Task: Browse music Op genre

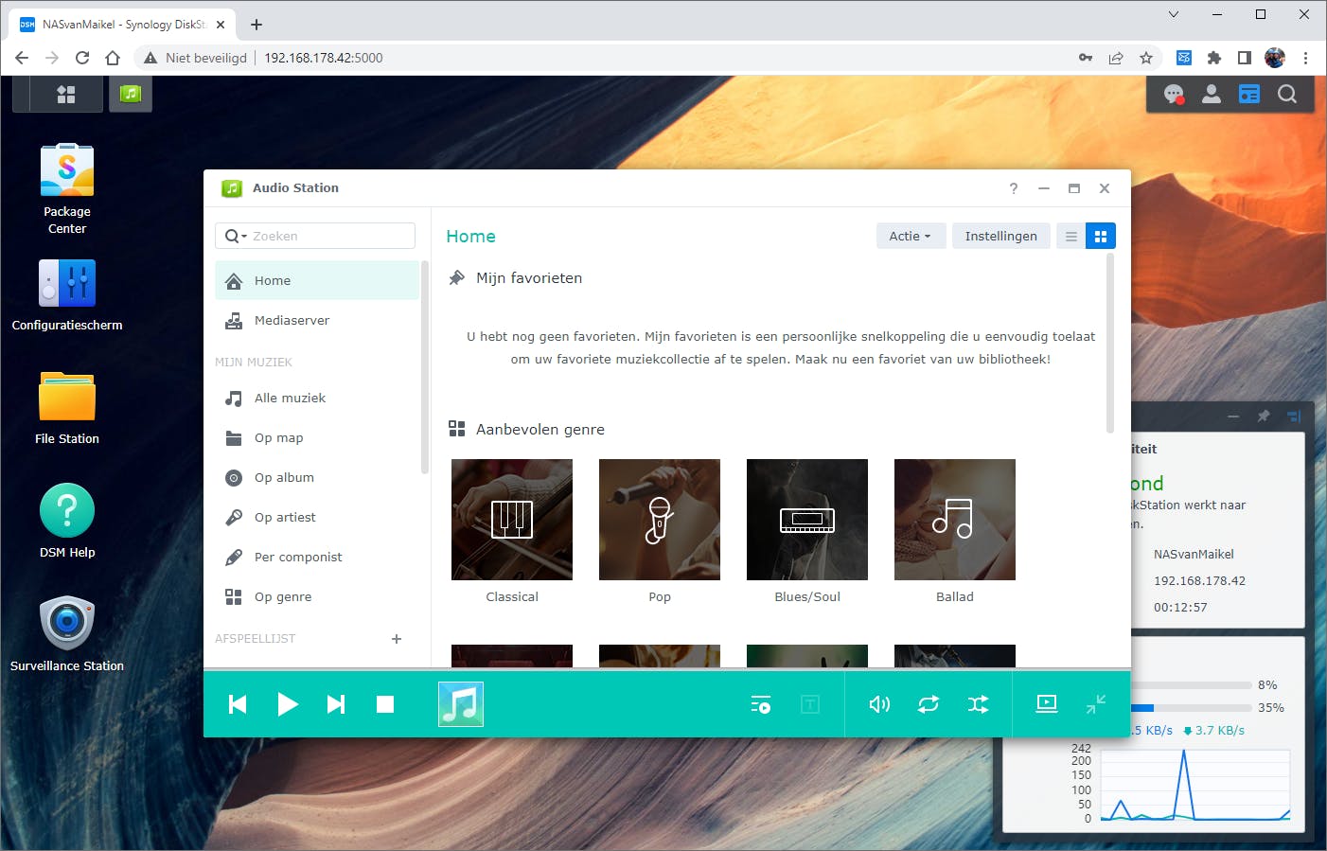Action: pos(317,597)
